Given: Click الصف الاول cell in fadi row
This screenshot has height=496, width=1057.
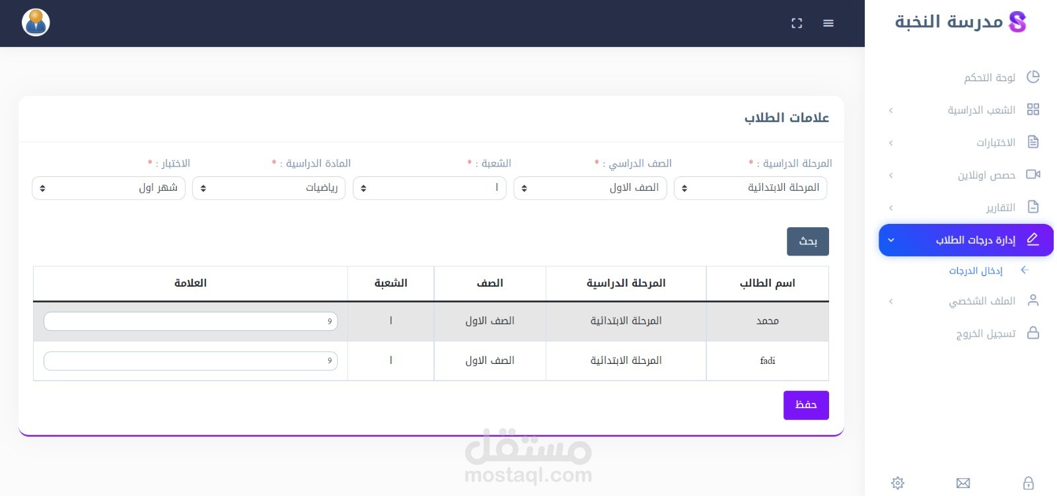Looking at the screenshot, I should 490,361.
